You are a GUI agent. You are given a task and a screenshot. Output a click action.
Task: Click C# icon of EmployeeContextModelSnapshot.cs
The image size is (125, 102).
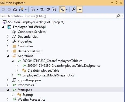19,75
